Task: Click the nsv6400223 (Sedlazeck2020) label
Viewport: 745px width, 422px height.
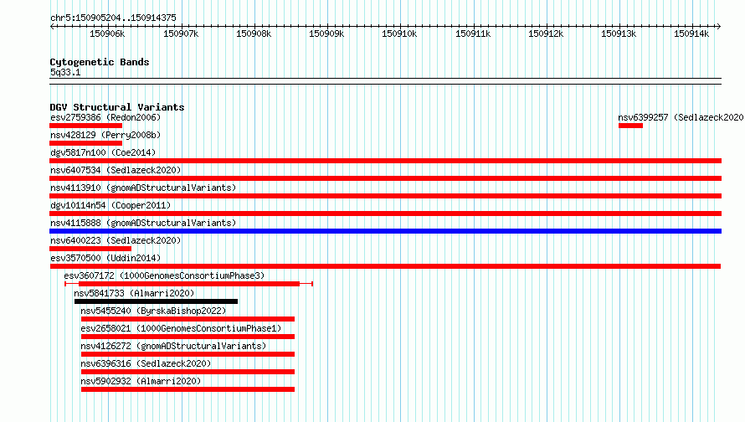Action: click(116, 240)
